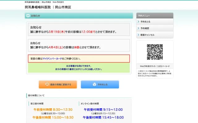Select 順番キャンセル in the sidebar menu
The height and width of the screenshot is (123, 198).
pyautogui.click(x=147, y=35)
